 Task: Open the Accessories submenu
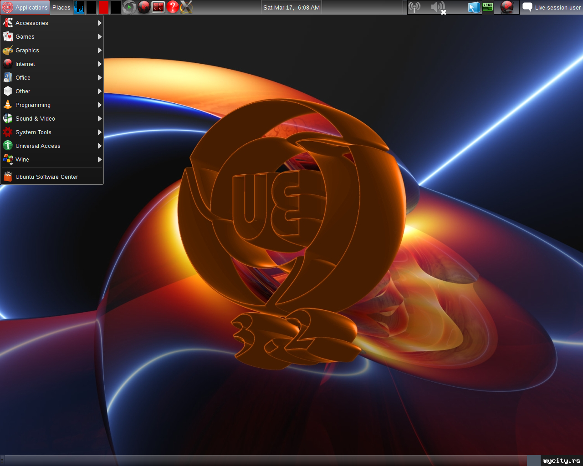click(52, 23)
